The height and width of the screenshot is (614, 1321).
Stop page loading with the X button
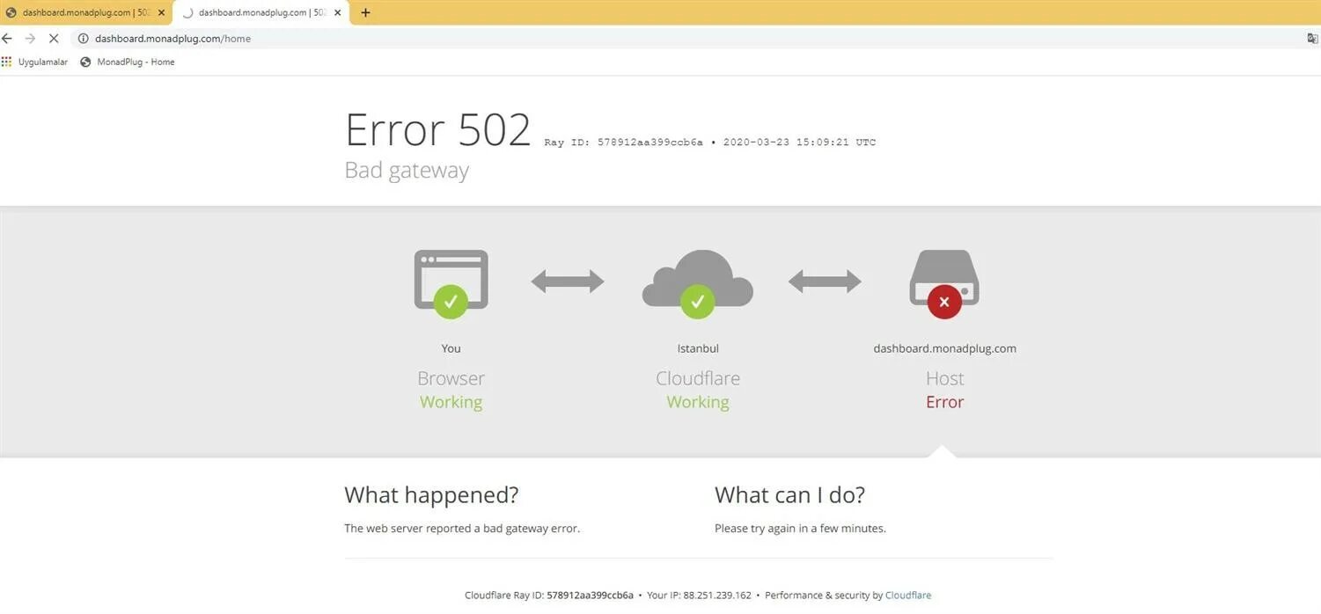[54, 39]
